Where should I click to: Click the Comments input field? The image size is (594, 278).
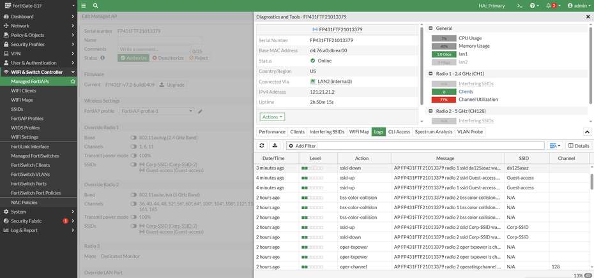tap(155, 49)
